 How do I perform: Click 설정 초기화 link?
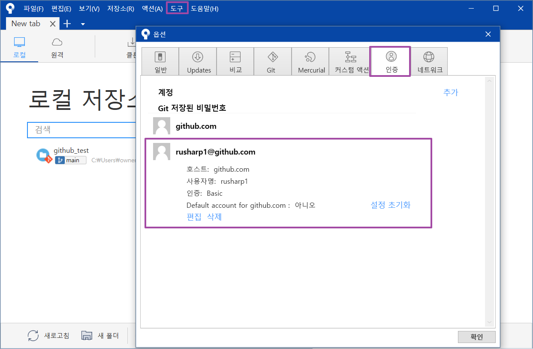(390, 205)
